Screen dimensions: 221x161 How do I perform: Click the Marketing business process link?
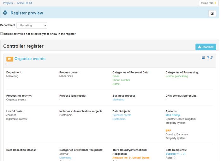pyautogui.click(x=118, y=100)
